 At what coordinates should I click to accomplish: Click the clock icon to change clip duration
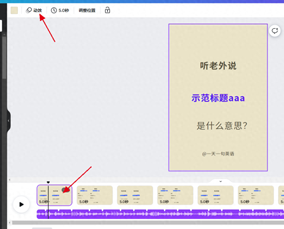point(54,10)
